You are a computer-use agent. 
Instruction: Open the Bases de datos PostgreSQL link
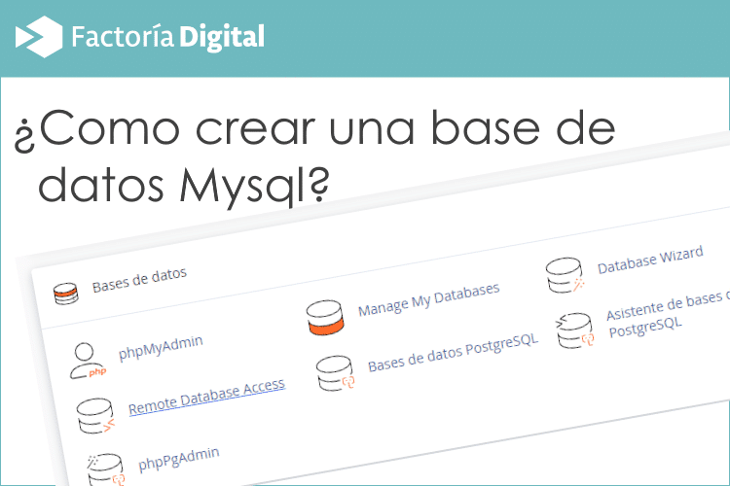pos(453,352)
